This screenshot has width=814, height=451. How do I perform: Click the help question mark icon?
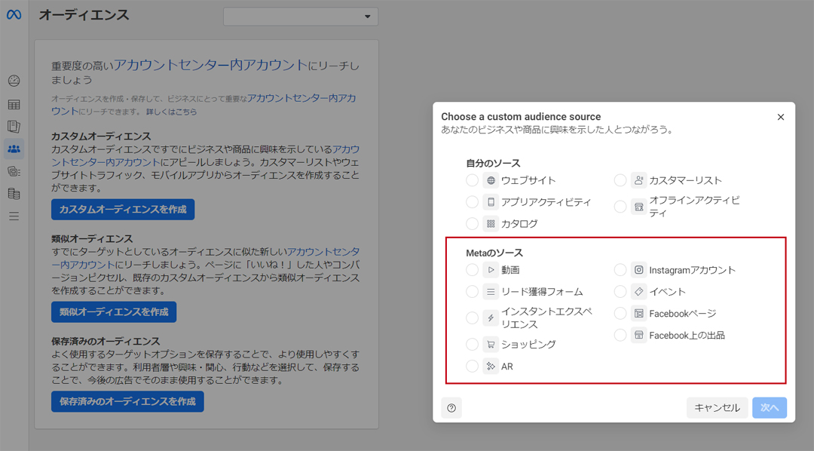click(451, 408)
